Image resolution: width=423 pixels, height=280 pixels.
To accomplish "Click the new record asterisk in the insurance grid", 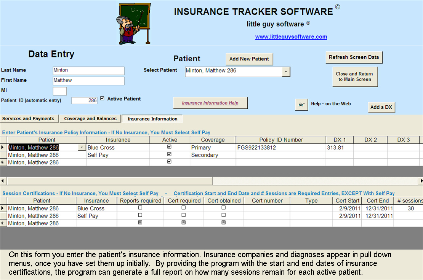I will (3, 162).
